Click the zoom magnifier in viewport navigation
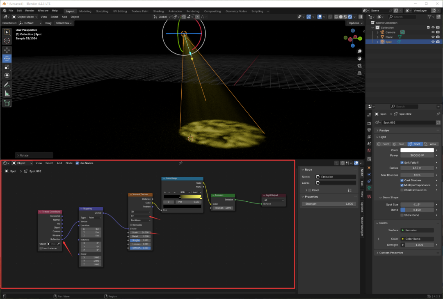Viewport: 443px width, 299px height. pyautogui.click(x=359, y=51)
